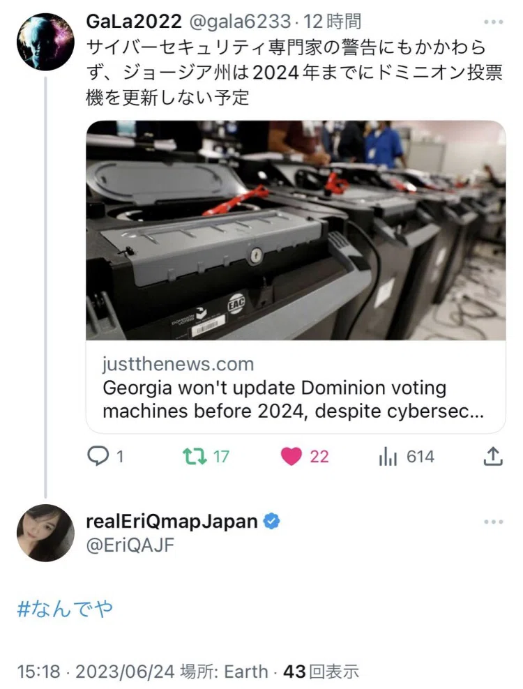Open the justthenews.com article link
Viewport: 523px width, 689px height.
pyautogui.click(x=296, y=388)
